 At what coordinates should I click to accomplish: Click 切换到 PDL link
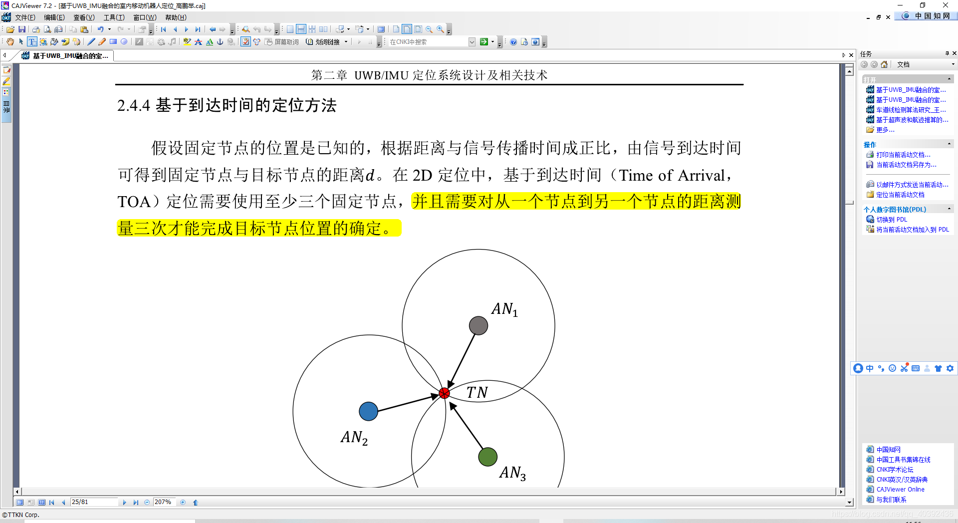pos(892,220)
